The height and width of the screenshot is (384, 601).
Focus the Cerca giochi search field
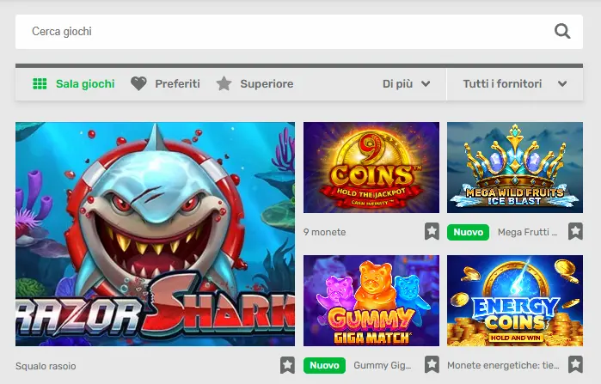(x=299, y=32)
